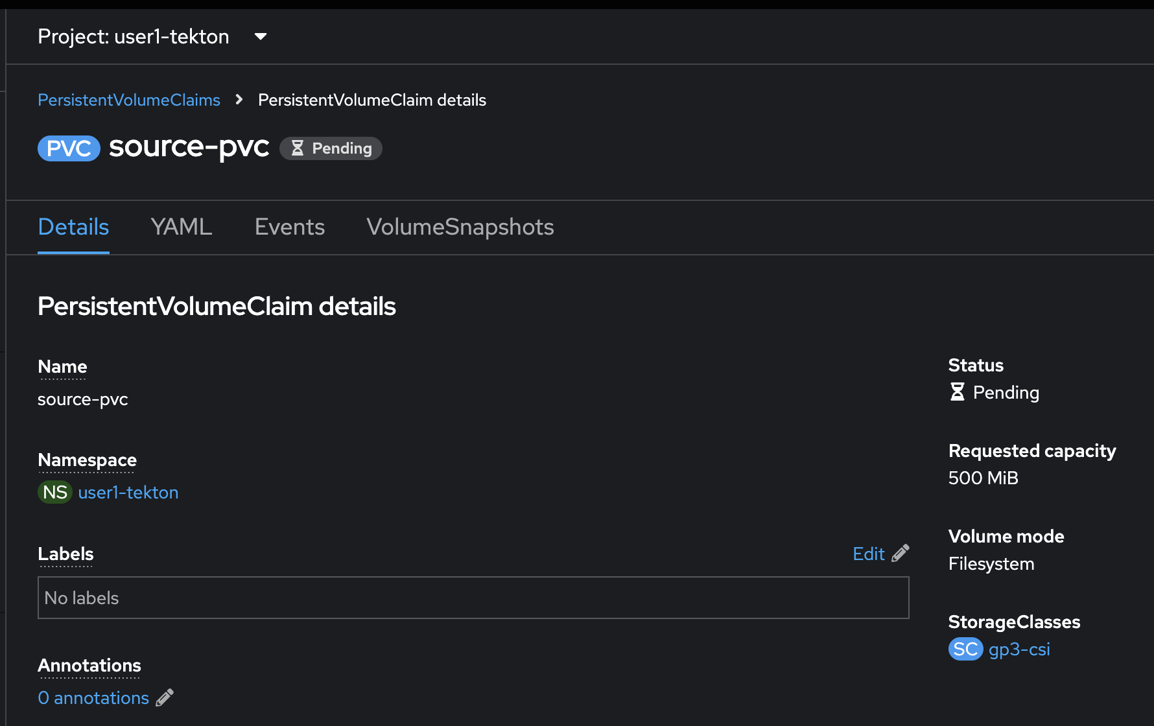Viewport: 1154px width, 726px height.
Task: Switch to the Events tab
Action: point(290,227)
